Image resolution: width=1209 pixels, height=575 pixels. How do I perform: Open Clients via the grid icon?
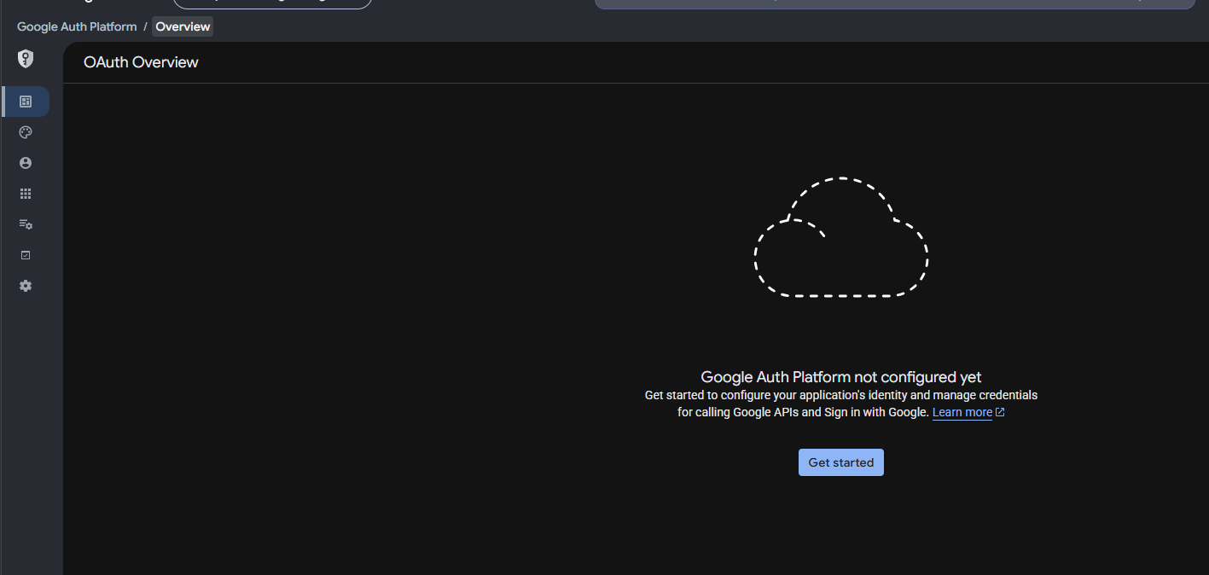pos(26,194)
